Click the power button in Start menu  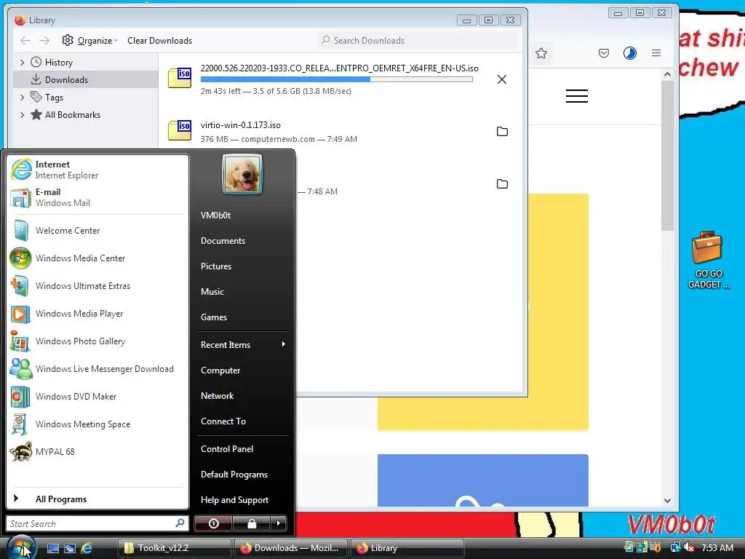(x=213, y=523)
